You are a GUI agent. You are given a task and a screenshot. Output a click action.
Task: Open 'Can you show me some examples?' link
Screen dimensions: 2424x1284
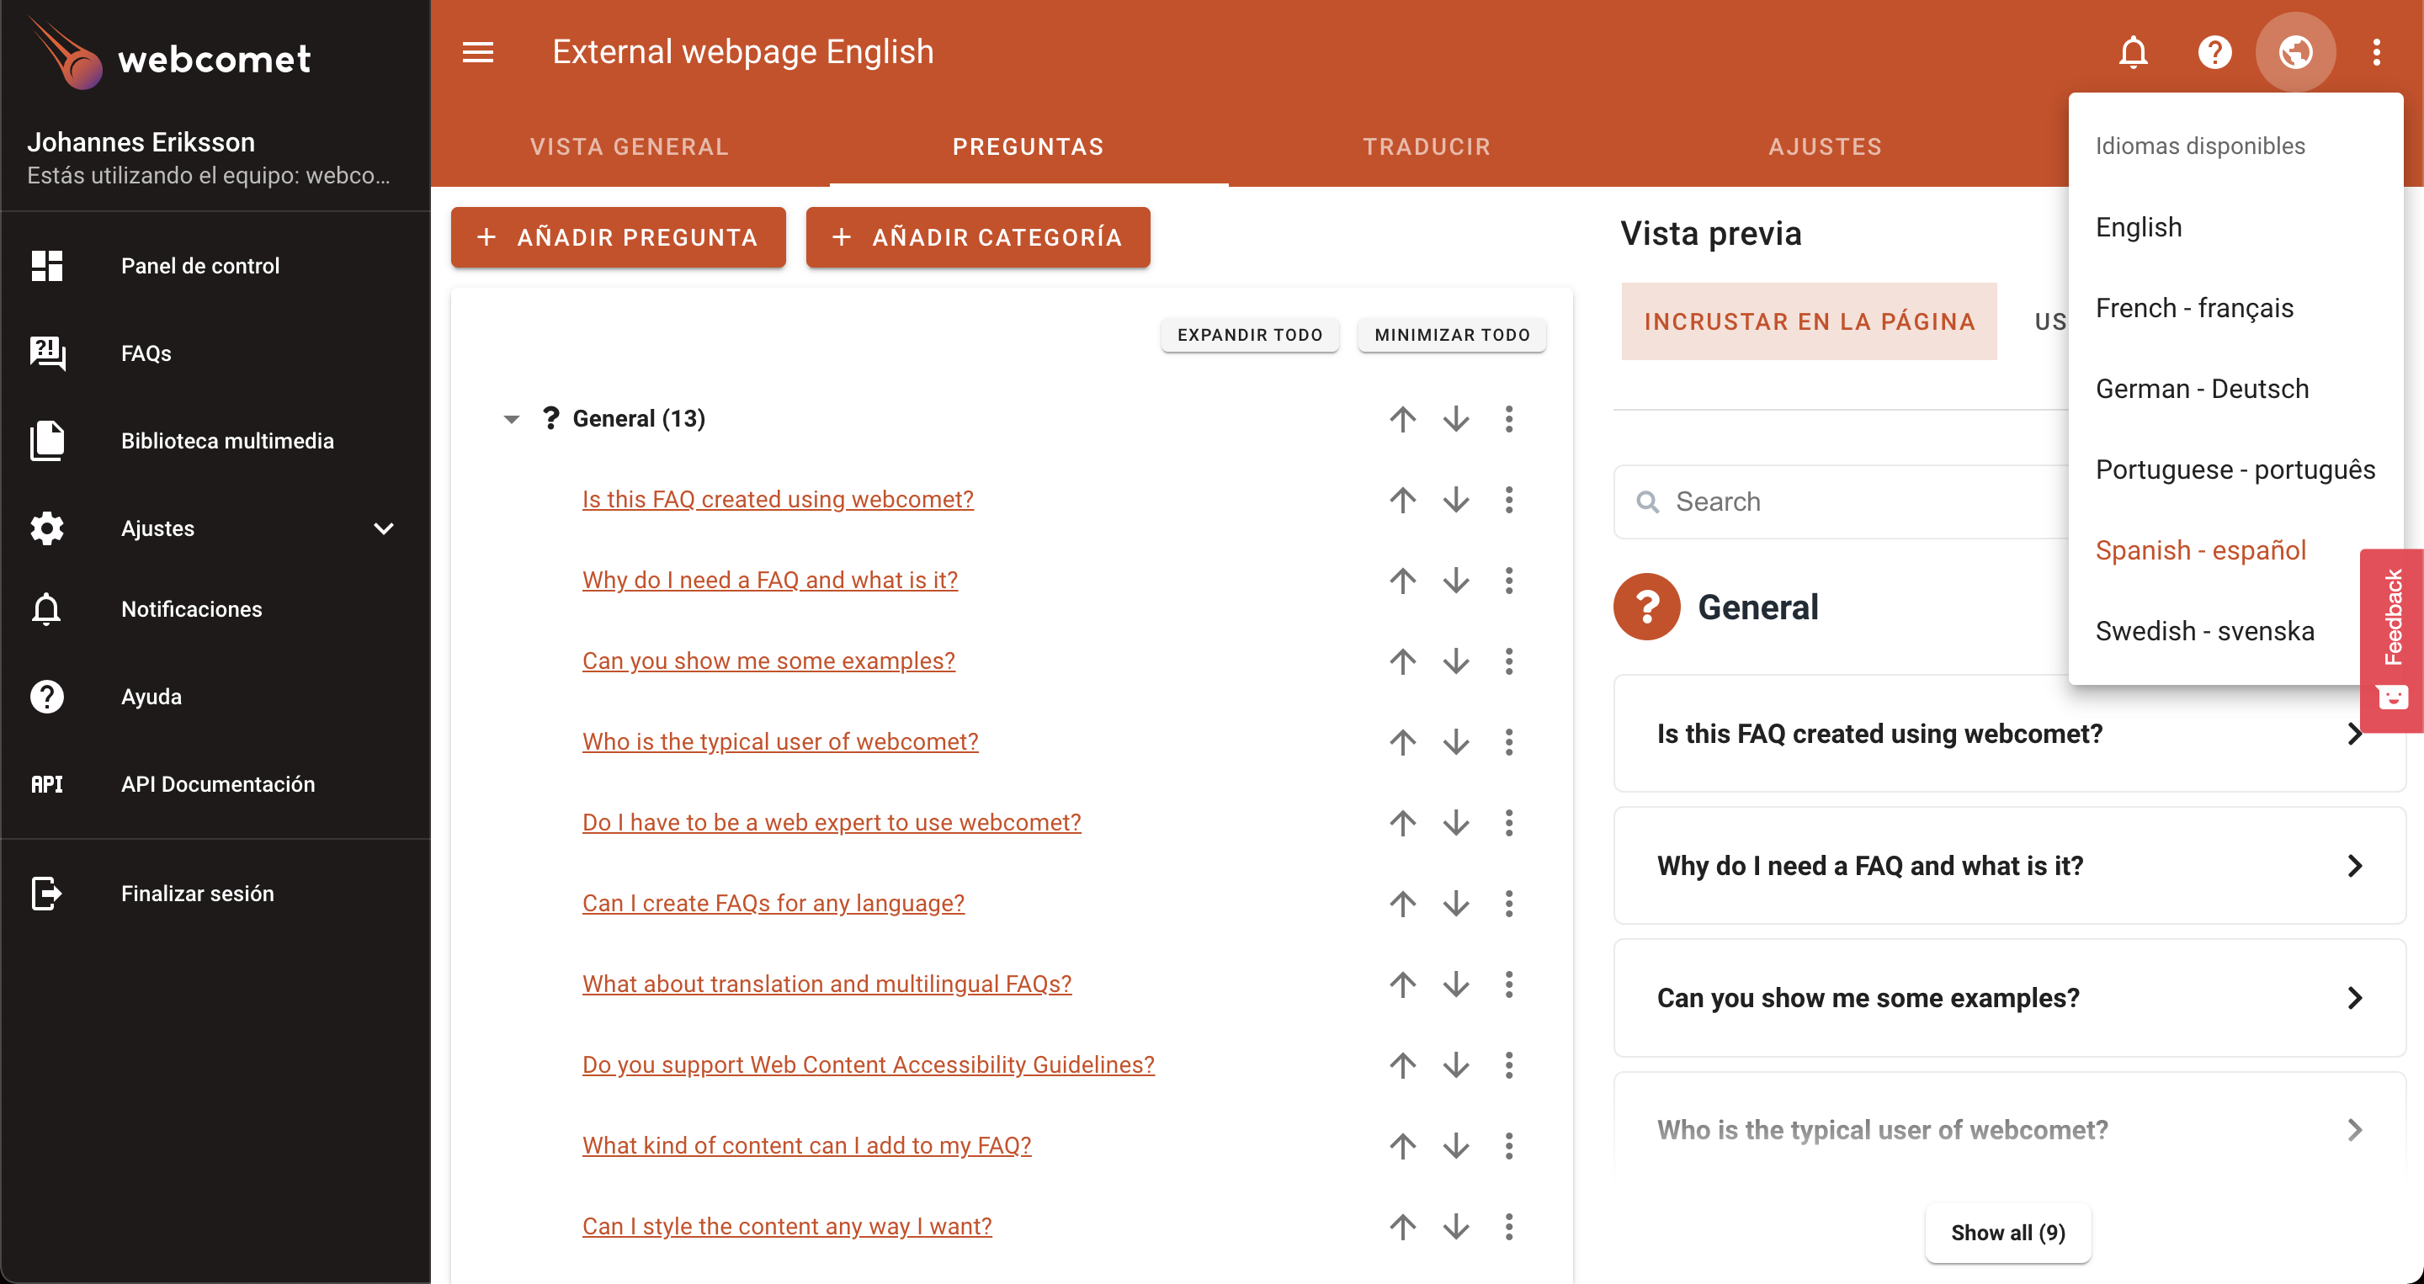768,661
